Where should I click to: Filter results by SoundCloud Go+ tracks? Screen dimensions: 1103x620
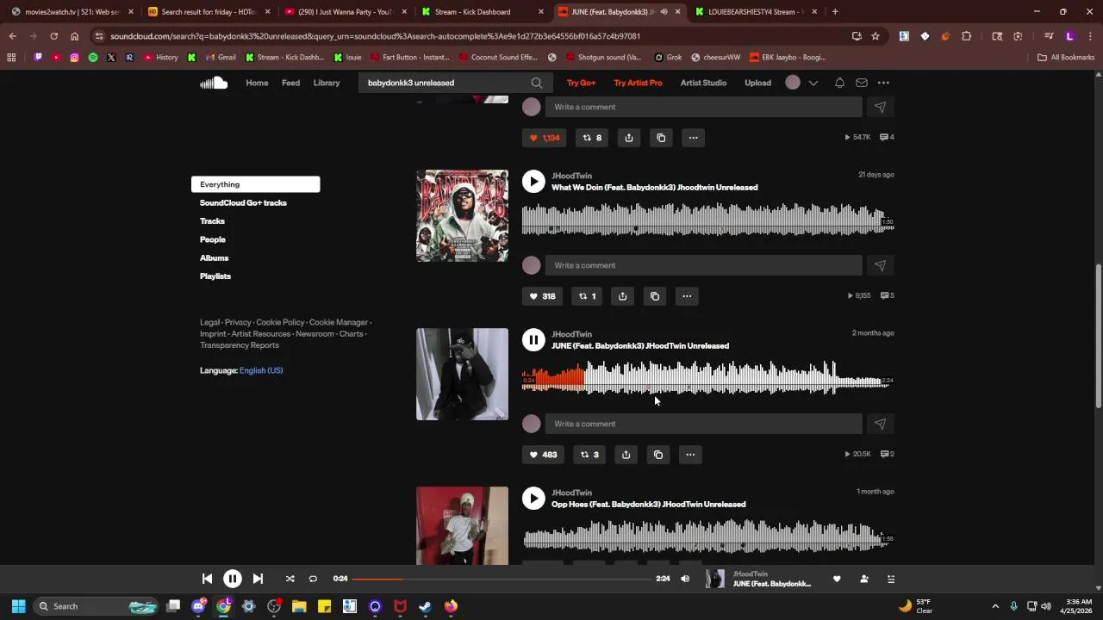pos(243,203)
